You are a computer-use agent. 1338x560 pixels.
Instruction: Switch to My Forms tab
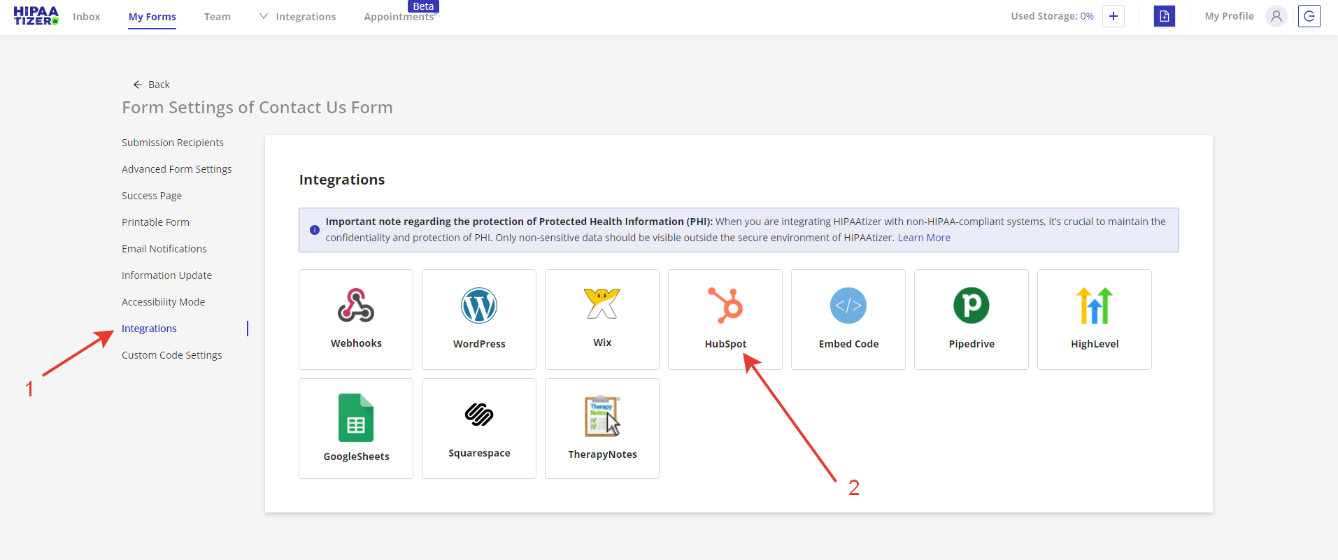pyautogui.click(x=152, y=17)
